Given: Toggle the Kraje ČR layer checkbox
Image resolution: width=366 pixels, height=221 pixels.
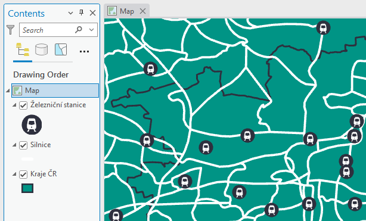Looking at the screenshot, I should click(23, 175).
